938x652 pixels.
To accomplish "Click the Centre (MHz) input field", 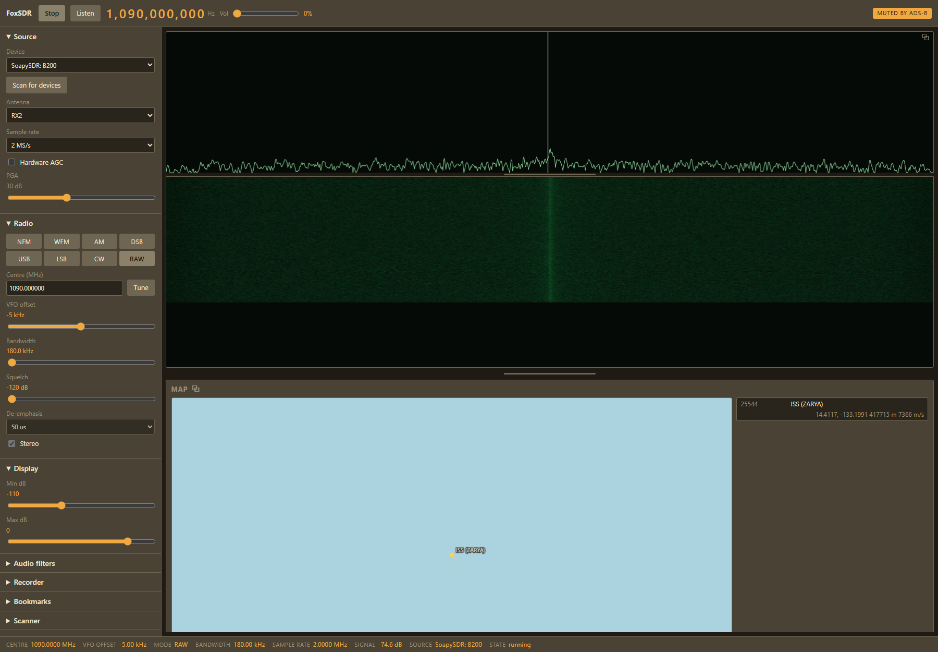I will (65, 288).
